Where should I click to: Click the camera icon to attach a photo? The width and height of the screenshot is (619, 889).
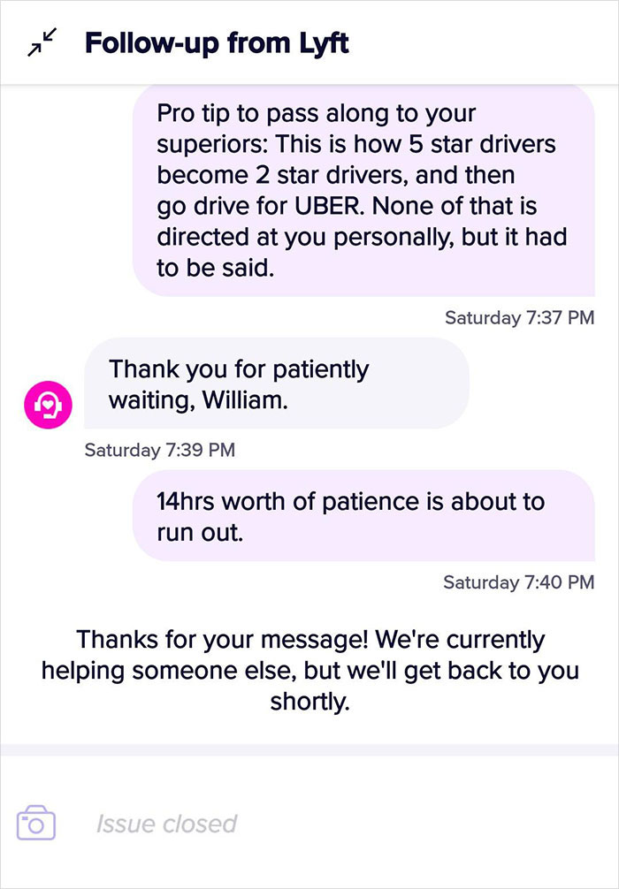coord(37,823)
